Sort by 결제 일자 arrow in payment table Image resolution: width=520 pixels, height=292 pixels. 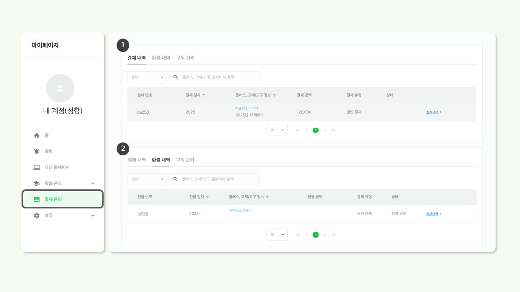pyautogui.click(x=204, y=95)
